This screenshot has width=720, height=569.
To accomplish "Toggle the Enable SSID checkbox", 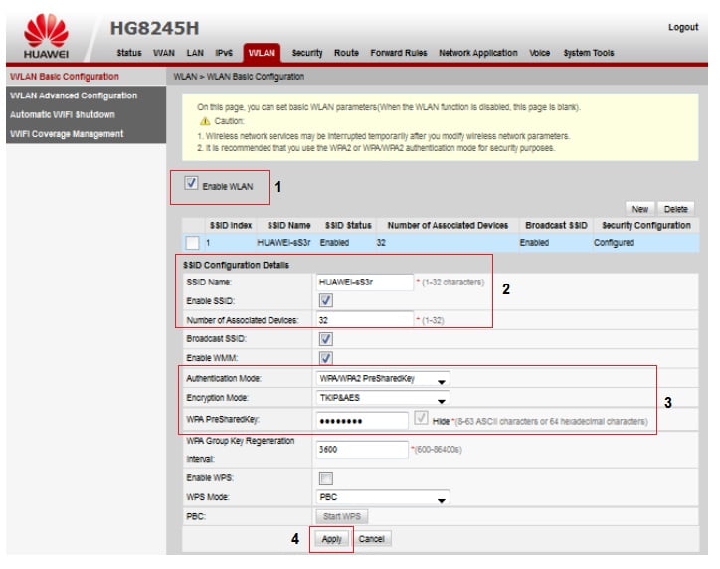I will [x=326, y=301].
